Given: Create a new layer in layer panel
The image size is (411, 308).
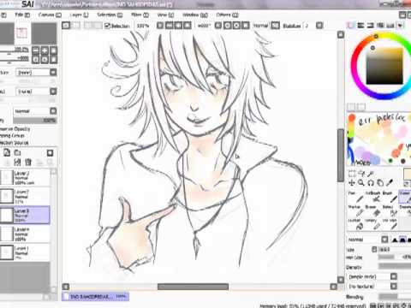Looking at the screenshot, I should click(x=7, y=153).
